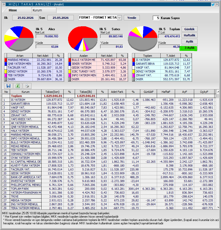
Task: Click the window menu icon left of title
Action: (x=4, y=4)
